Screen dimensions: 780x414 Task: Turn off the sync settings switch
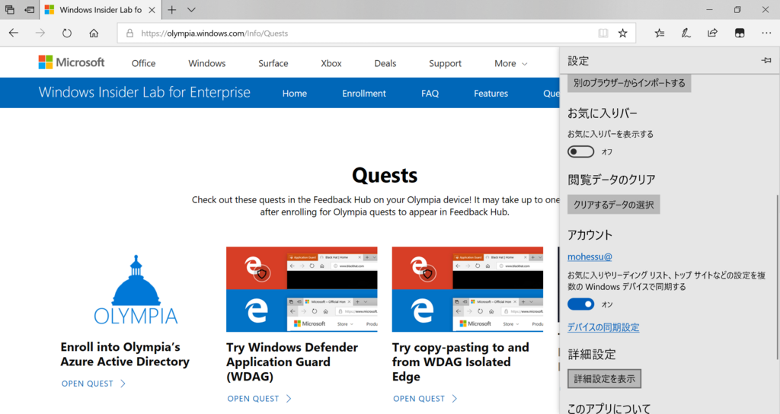click(581, 304)
